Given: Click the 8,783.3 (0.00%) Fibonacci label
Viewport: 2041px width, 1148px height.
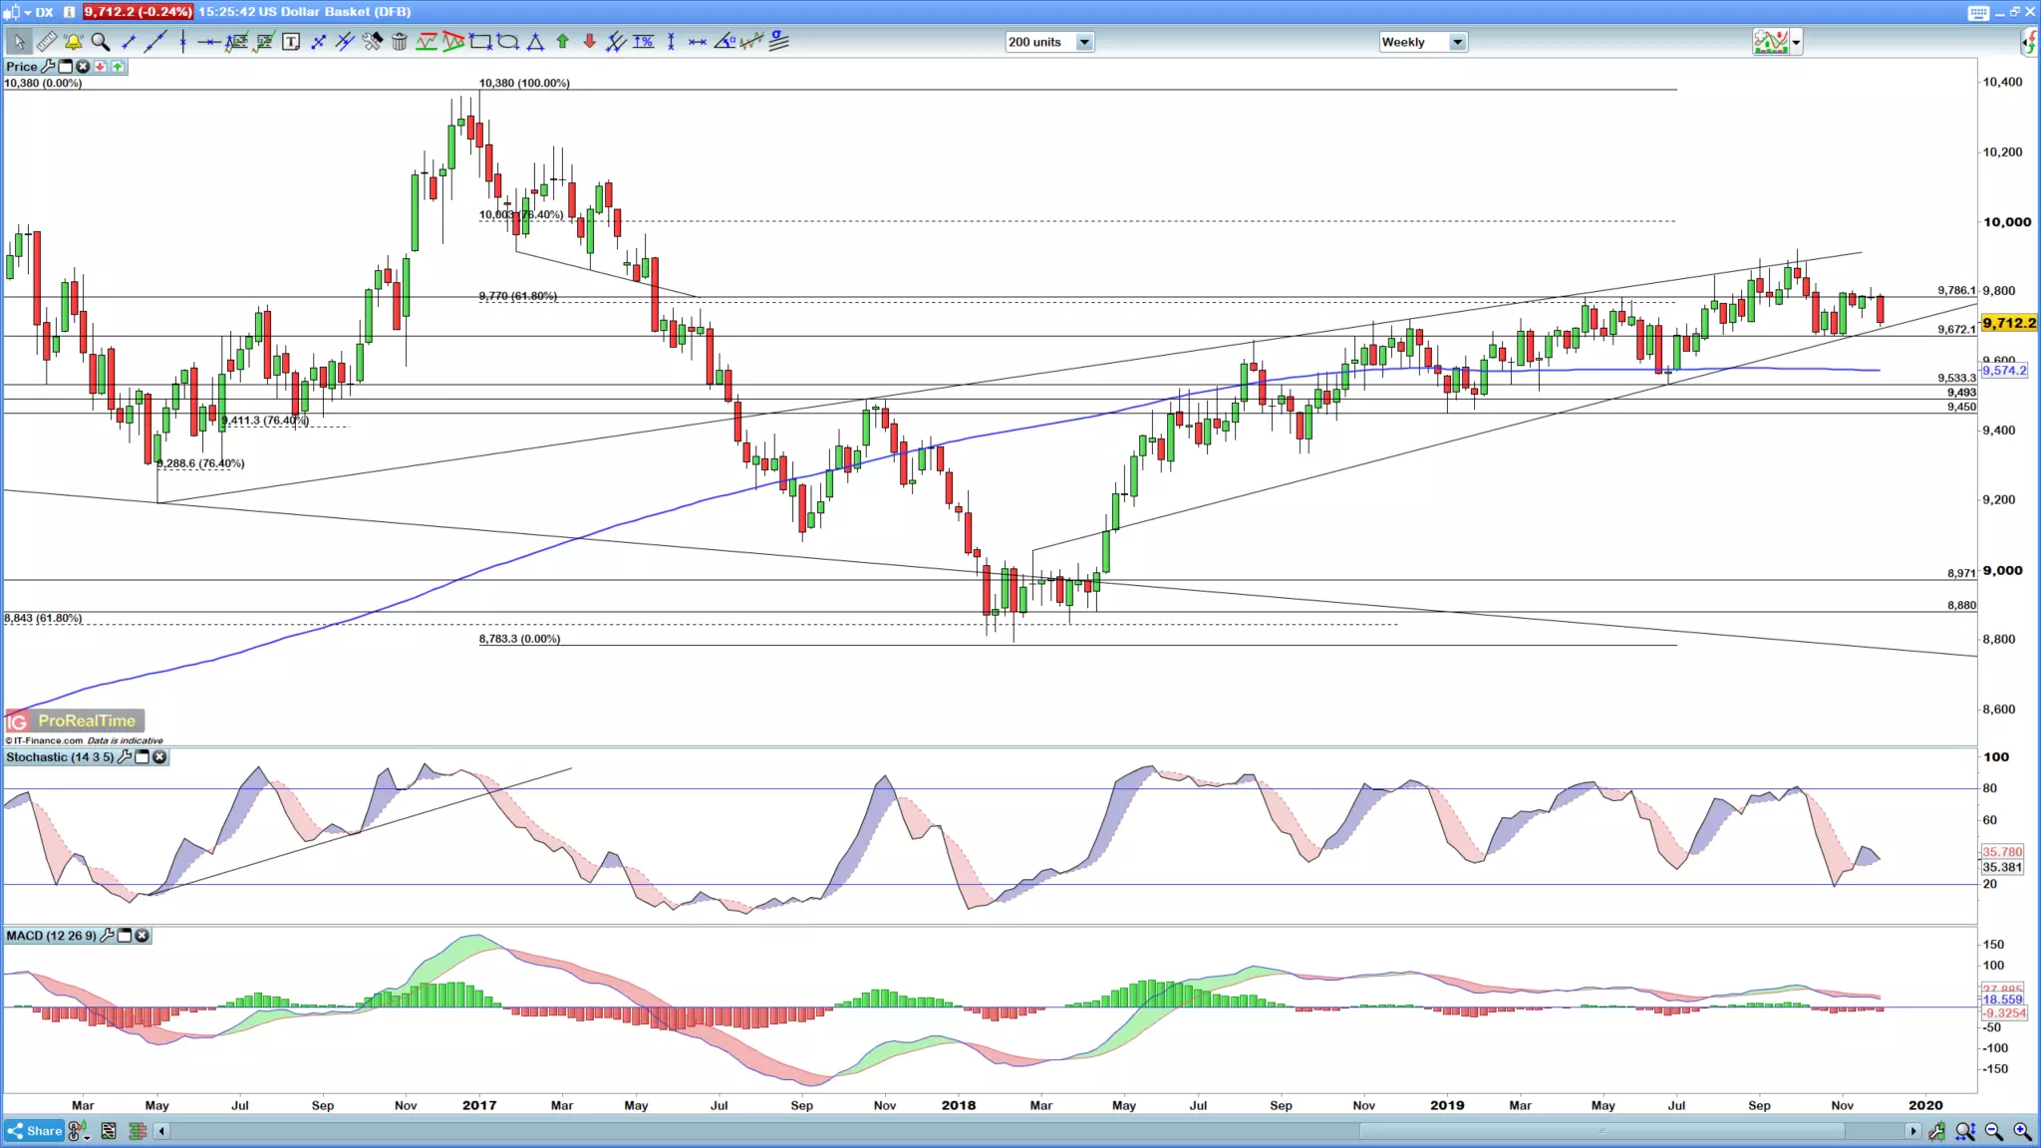Looking at the screenshot, I should point(519,639).
